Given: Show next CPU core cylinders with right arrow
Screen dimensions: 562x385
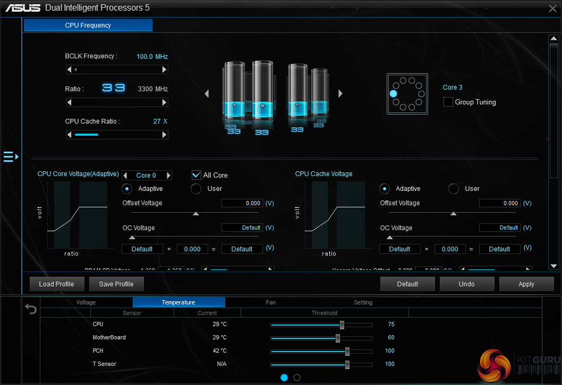Looking at the screenshot, I should 340,94.
